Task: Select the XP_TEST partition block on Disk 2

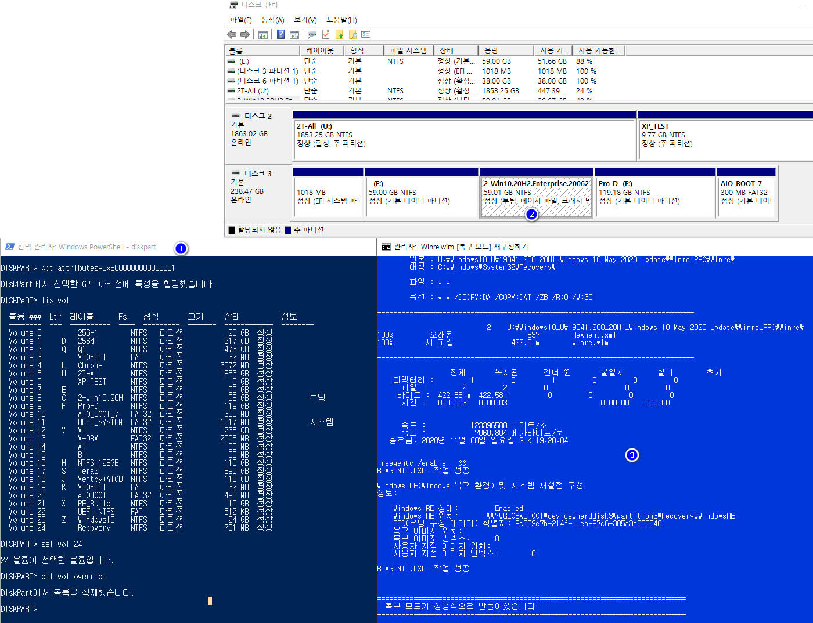Action: 725,136
